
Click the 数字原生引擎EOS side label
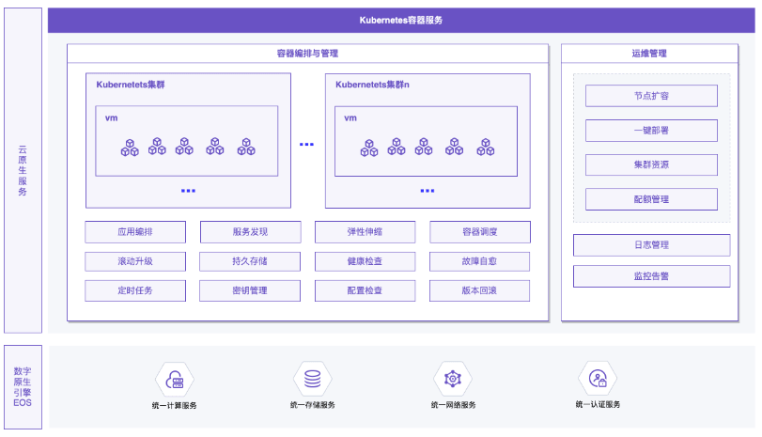23,387
